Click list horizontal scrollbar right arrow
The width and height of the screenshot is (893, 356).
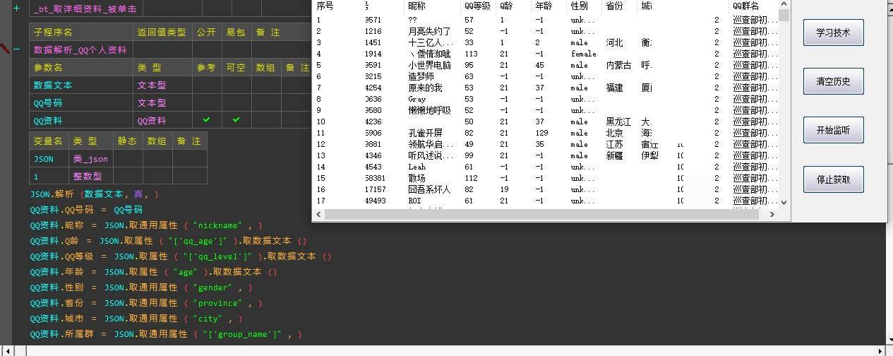click(x=772, y=214)
